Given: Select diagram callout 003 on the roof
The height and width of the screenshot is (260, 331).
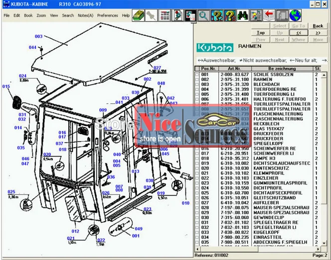Looking at the screenshot, I should 38,36.
